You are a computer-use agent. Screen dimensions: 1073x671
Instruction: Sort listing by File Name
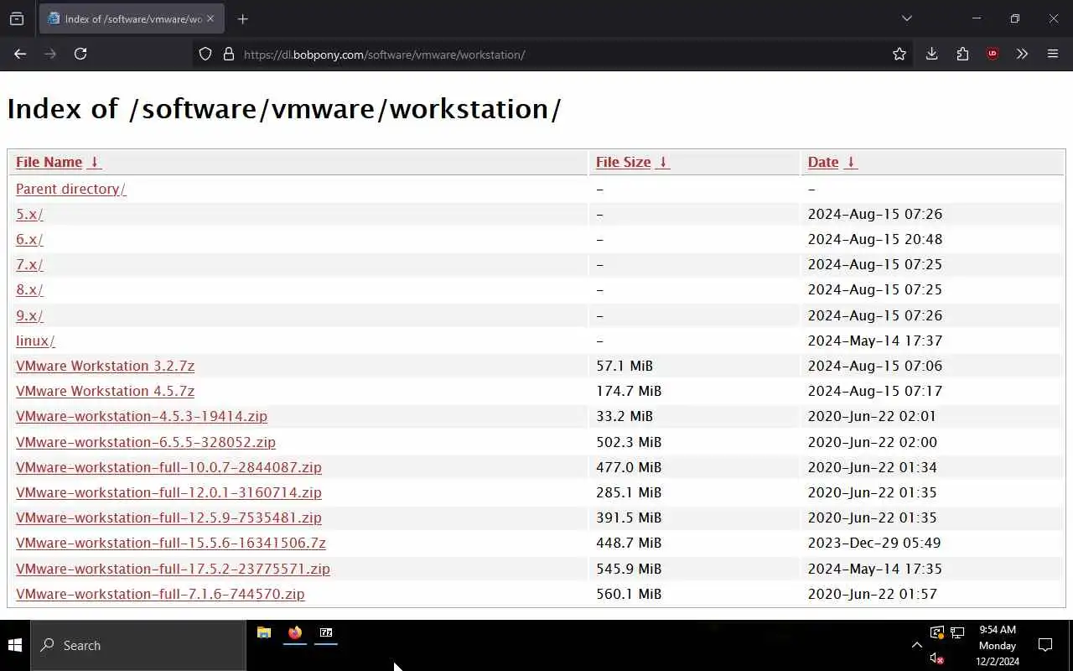(49, 162)
